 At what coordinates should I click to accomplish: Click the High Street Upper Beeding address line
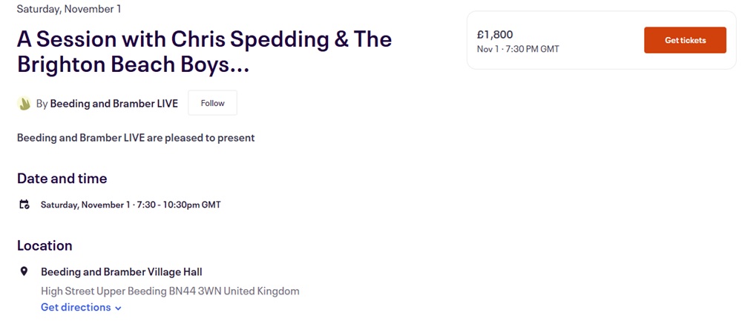coord(170,291)
